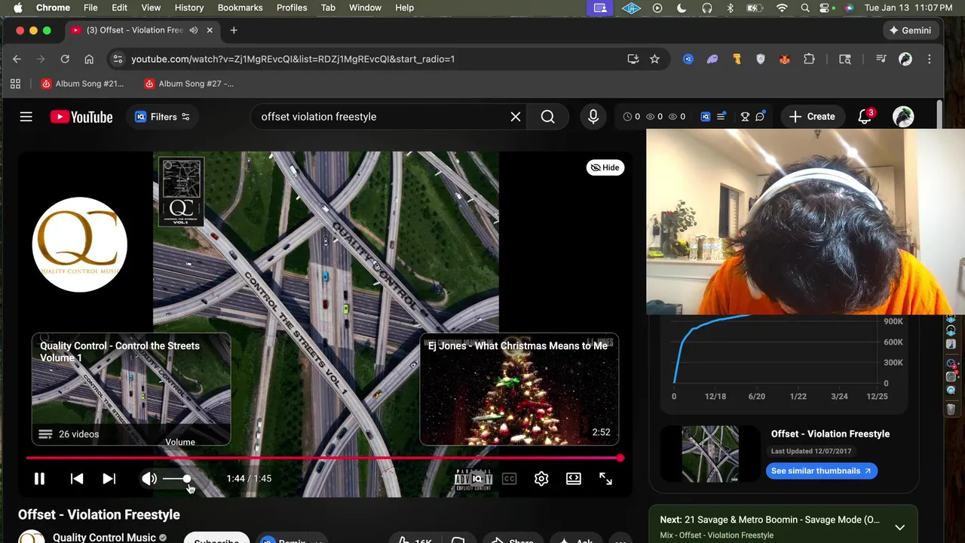The height and width of the screenshot is (543, 965).
Task: Enter full screen mode
Action: click(x=605, y=479)
